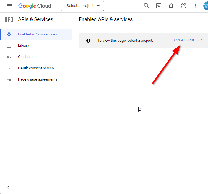Screen dimensions: 208x194
Task: Open the three-dot settings menu
Action: [196, 6]
